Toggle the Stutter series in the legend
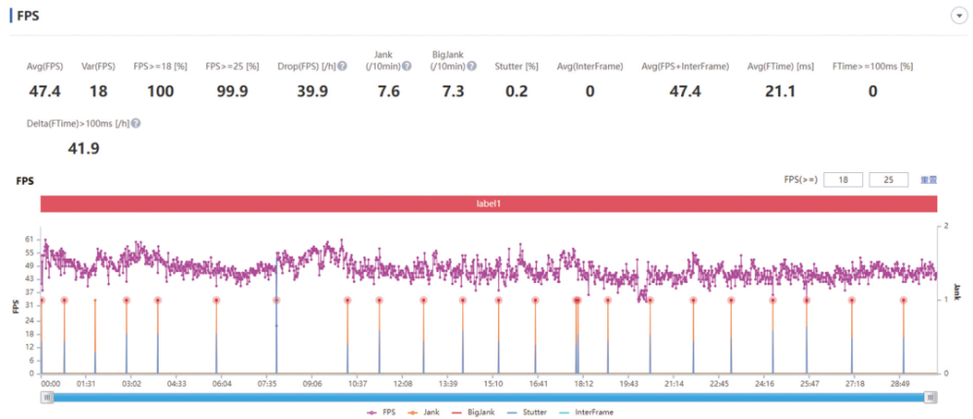Viewport: 973px width, 419px height. click(x=528, y=411)
